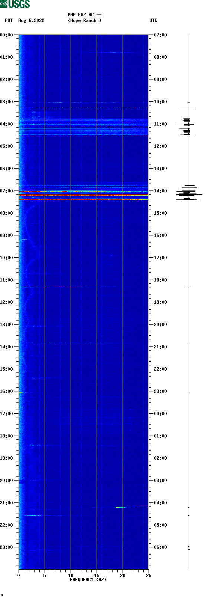The width and height of the screenshot is (205, 599).
Task: Click the 25 Hz frequency tick label
Action: tap(149, 576)
